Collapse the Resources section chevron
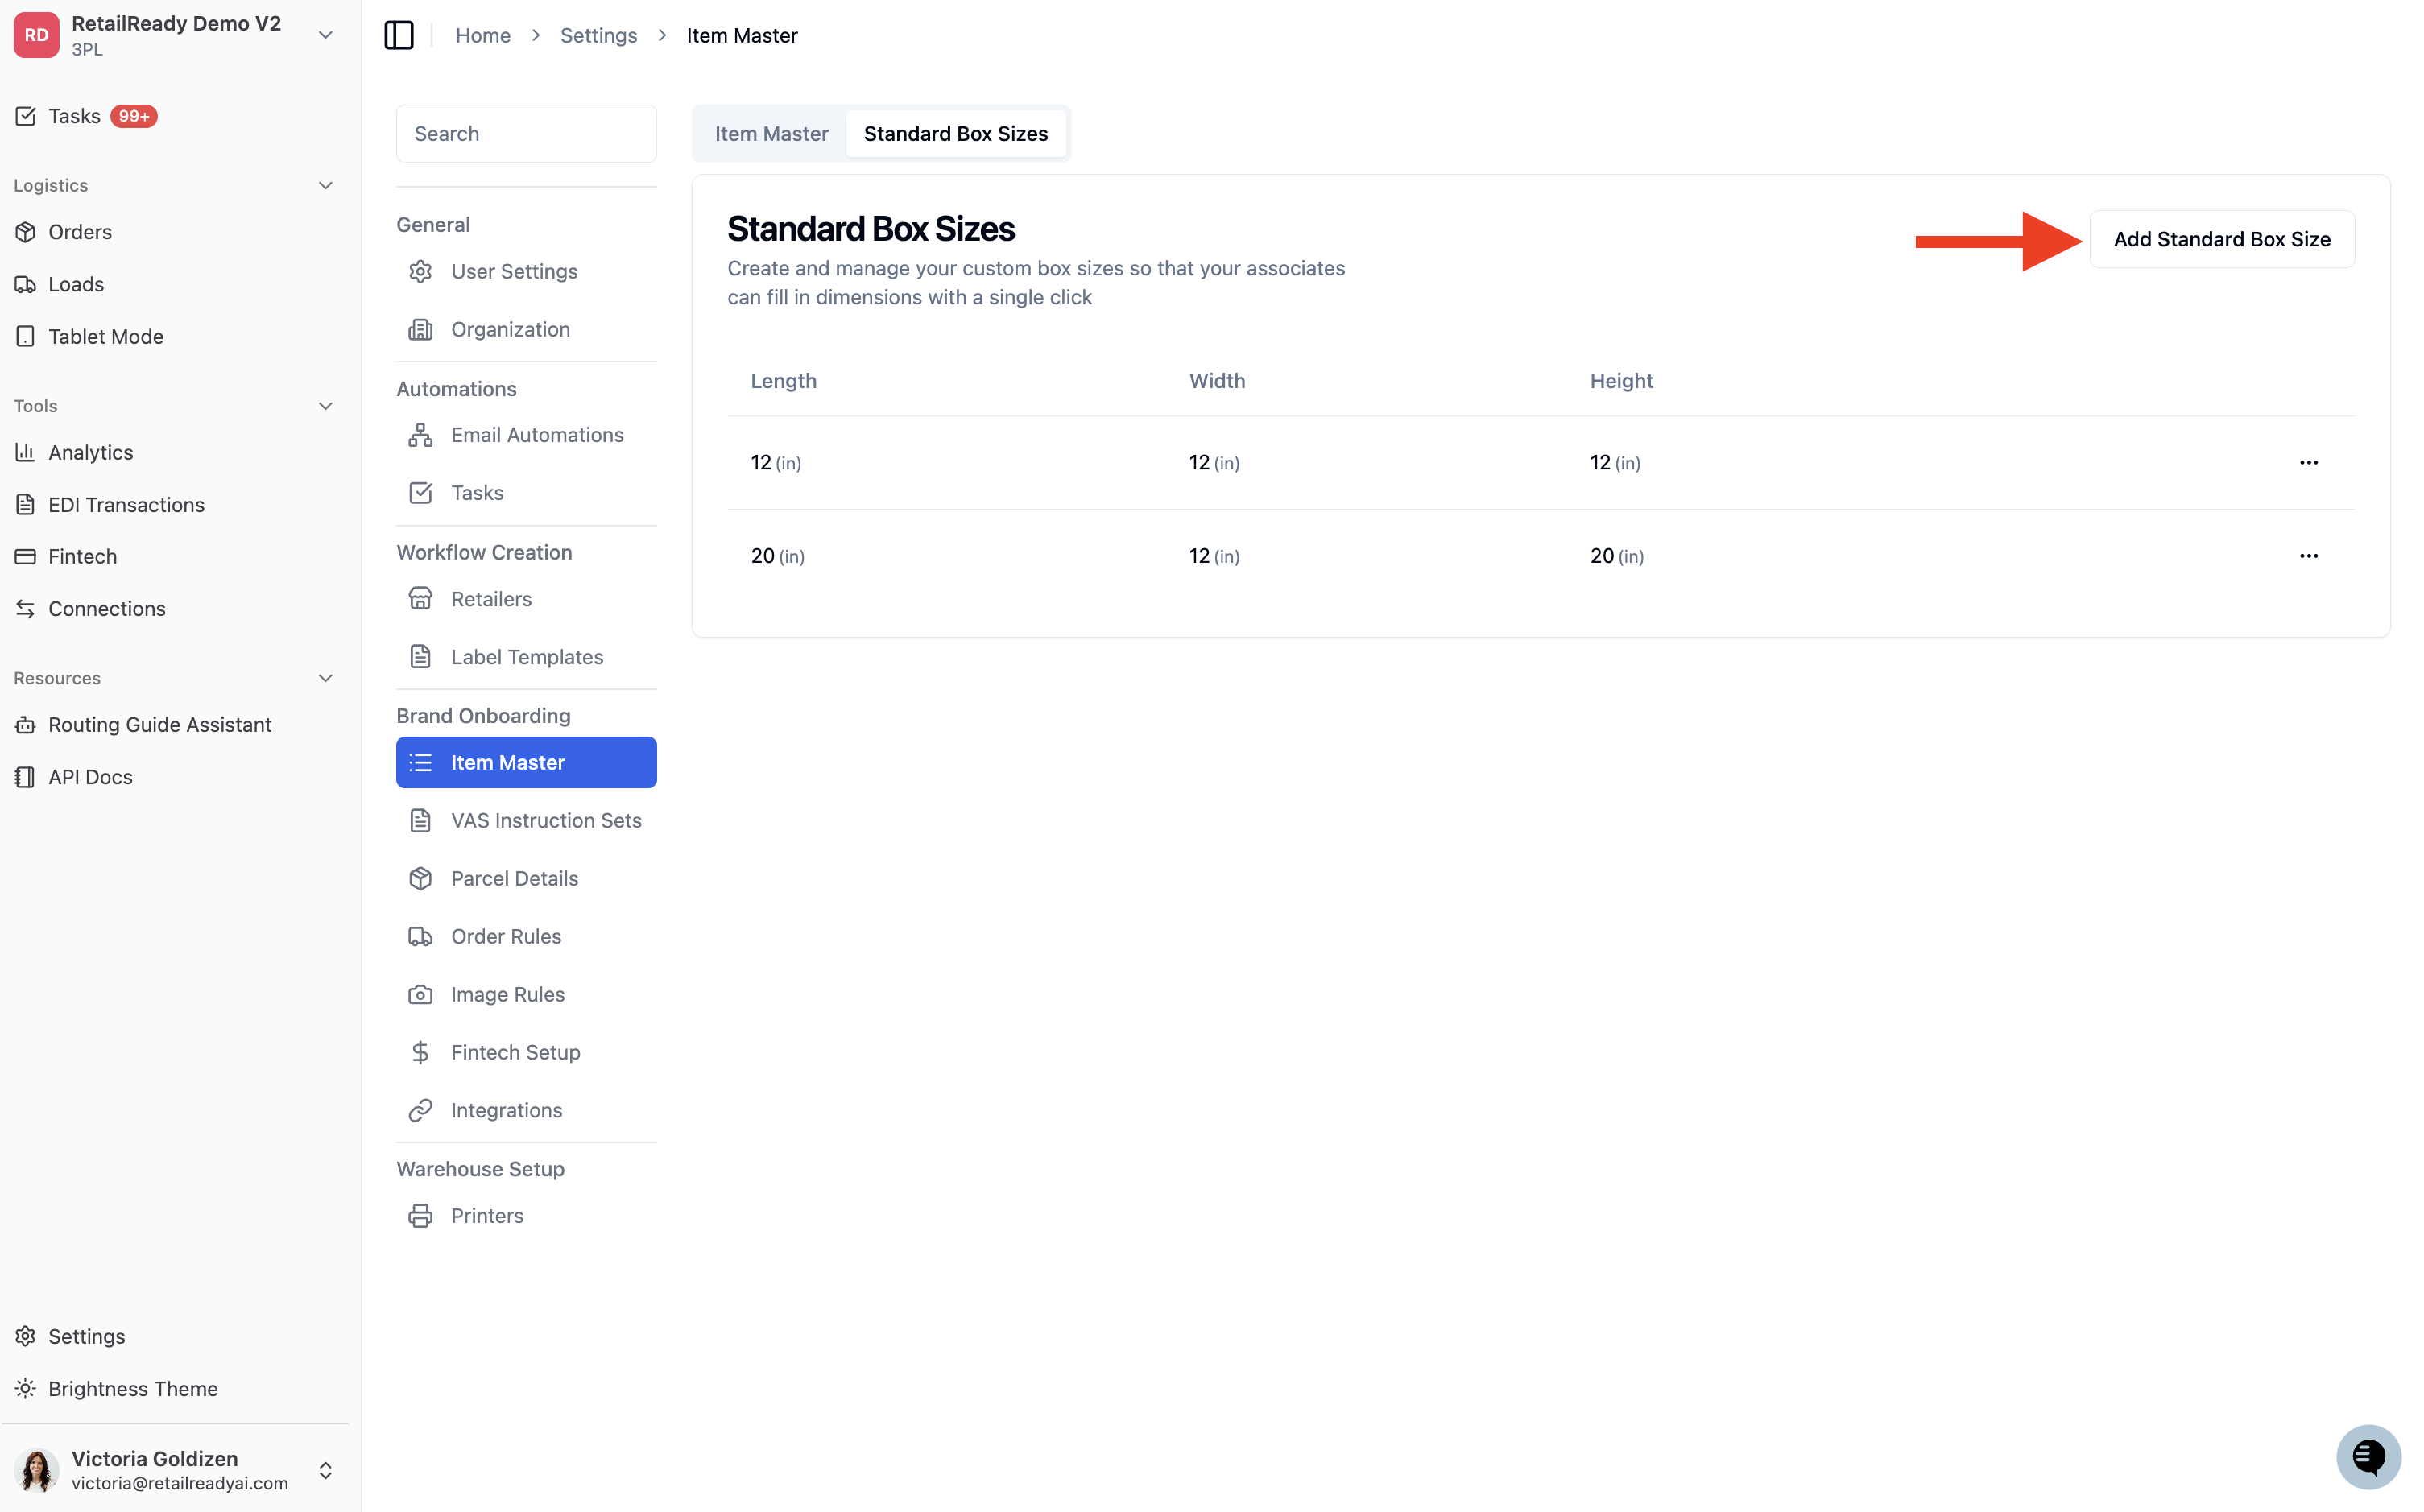Viewport: 2424px width, 1512px height. pyautogui.click(x=325, y=678)
